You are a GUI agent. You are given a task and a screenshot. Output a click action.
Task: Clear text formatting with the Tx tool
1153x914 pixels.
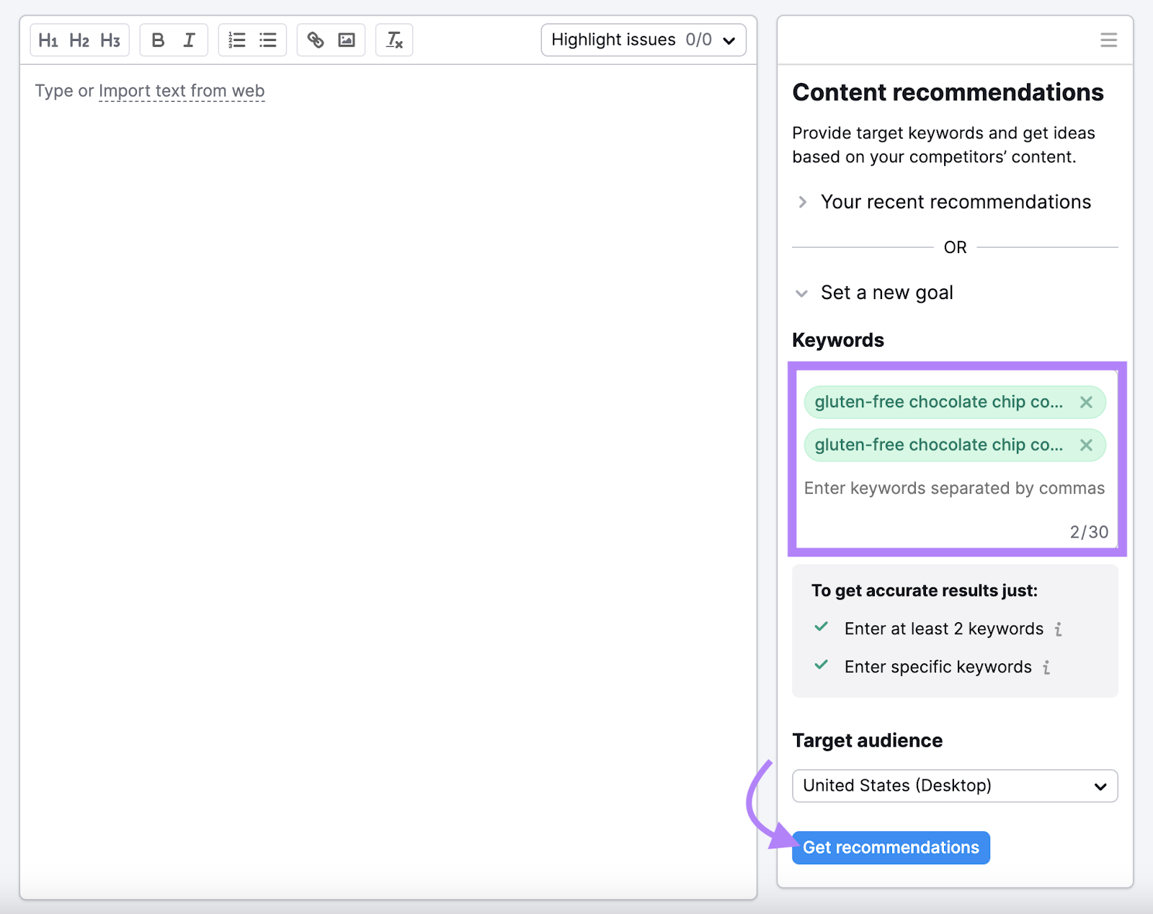(x=393, y=40)
